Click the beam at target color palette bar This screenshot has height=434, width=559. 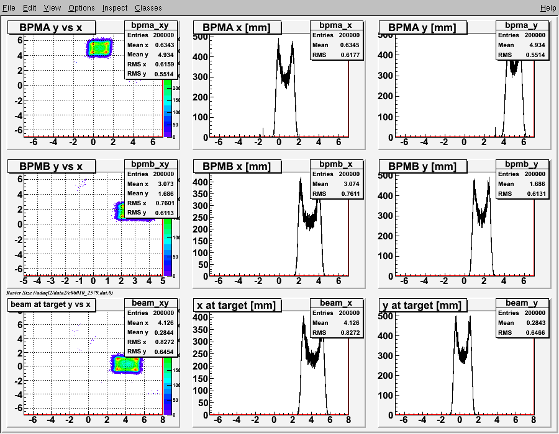[x=168, y=386]
